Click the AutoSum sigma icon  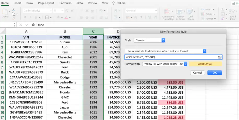pyautogui.click(x=223, y=9)
